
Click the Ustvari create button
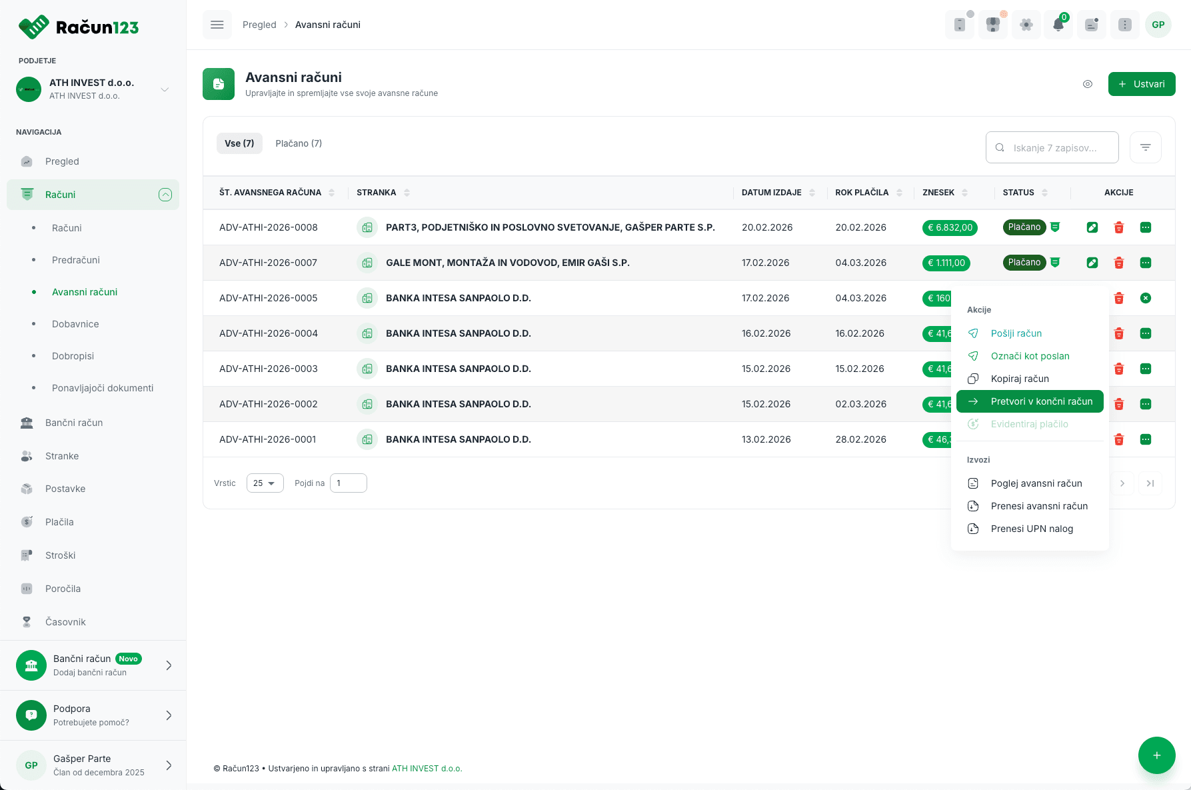click(x=1142, y=84)
